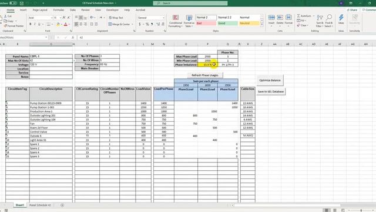Click the Copy command
The image size is (376, 212).
click(x=9, y=21)
